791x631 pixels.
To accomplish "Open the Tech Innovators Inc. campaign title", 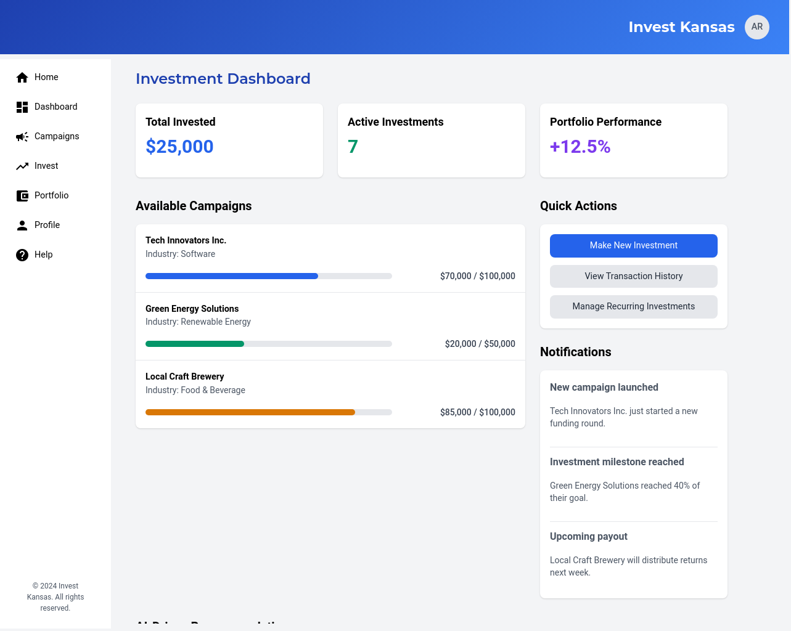I will [186, 240].
